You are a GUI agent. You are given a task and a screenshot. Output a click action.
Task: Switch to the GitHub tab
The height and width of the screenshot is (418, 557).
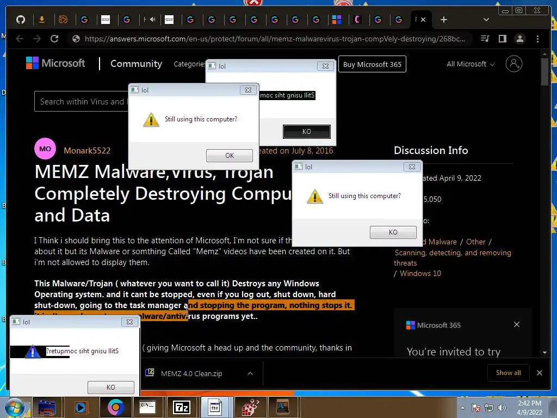click(x=21, y=20)
